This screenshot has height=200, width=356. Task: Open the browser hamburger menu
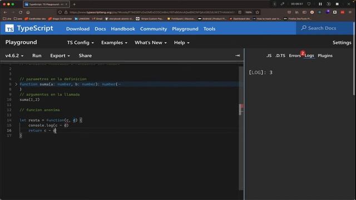350,12
